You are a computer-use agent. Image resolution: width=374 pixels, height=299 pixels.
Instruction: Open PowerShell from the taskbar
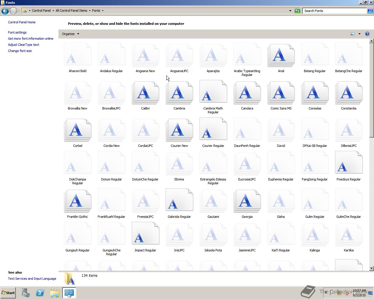(x=40, y=293)
